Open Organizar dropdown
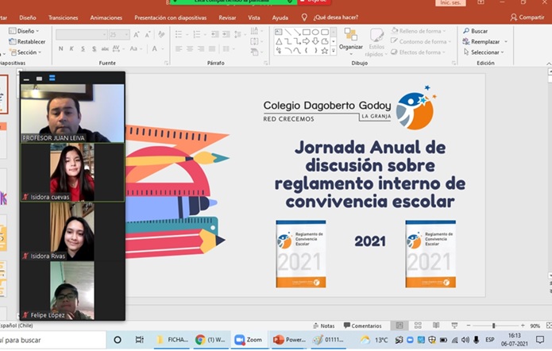 click(350, 42)
